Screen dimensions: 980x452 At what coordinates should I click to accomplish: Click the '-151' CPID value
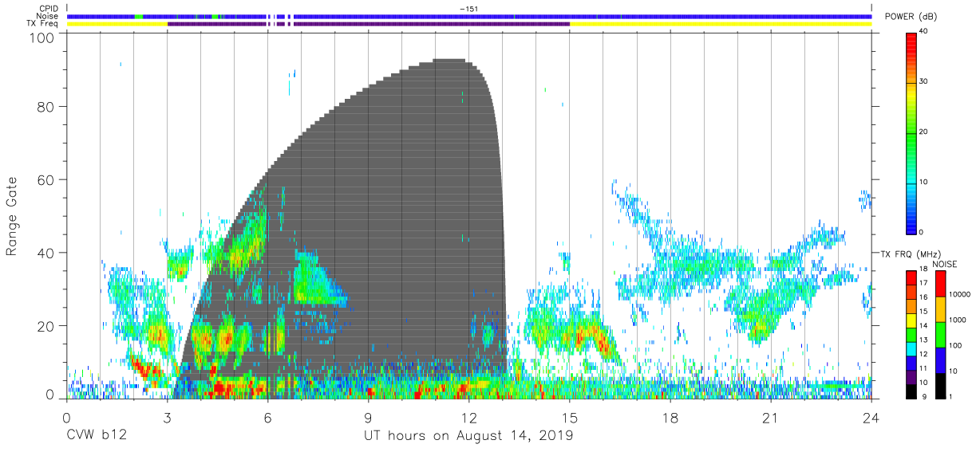468,8
